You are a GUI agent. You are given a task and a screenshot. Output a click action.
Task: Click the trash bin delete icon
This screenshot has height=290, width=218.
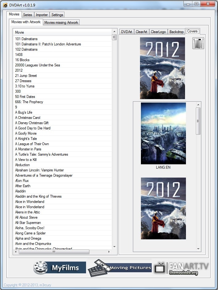pos(198,43)
